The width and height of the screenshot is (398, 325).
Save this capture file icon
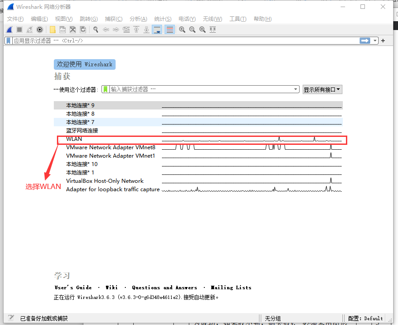[63, 30]
